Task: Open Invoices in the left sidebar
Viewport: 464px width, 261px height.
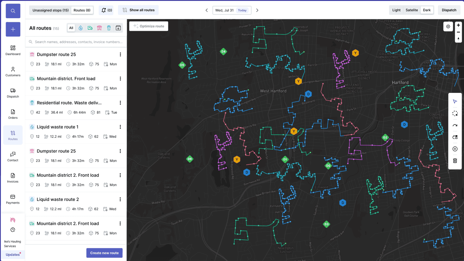Action: point(13,178)
